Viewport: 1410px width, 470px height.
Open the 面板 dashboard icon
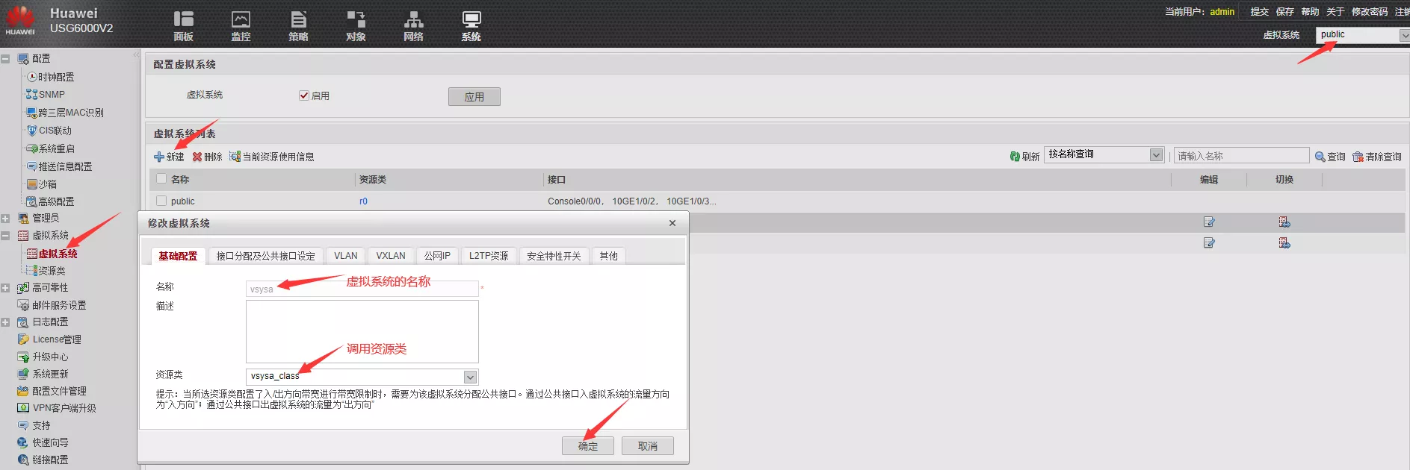[183, 20]
